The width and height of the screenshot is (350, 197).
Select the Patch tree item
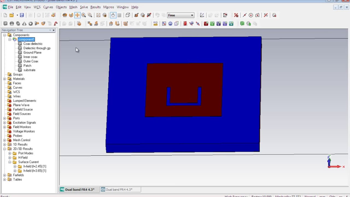click(x=27, y=66)
